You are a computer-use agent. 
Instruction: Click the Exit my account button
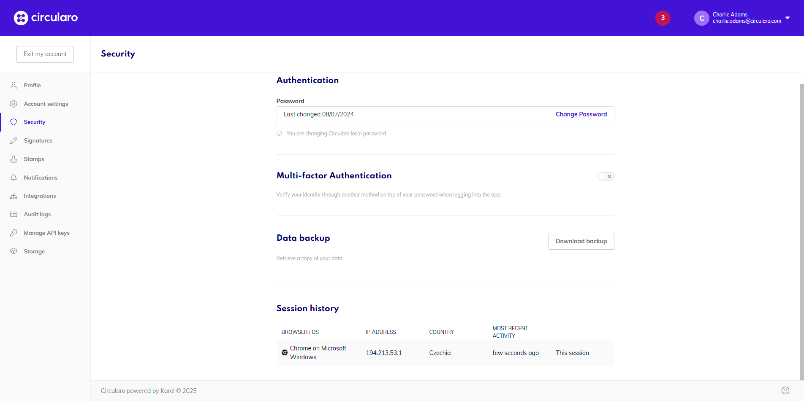(x=45, y=54)
